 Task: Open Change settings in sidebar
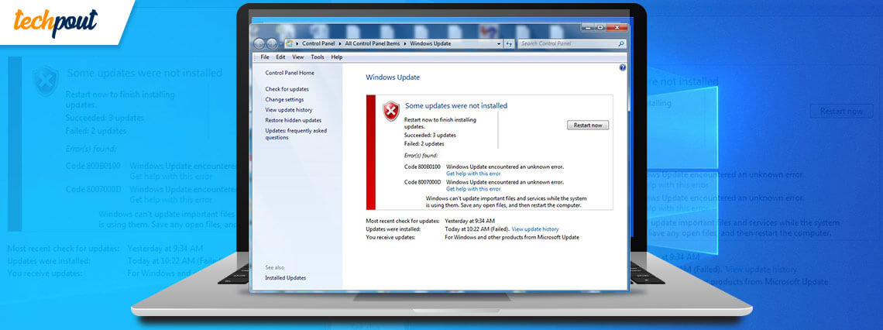[x=284, y=100]
